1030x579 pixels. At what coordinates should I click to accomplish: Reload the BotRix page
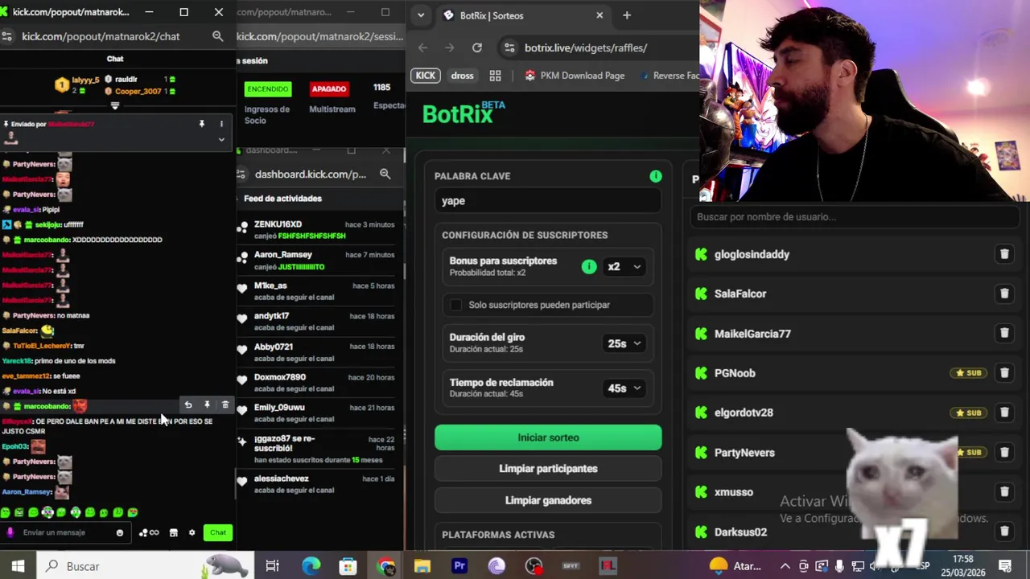(477, 47)
